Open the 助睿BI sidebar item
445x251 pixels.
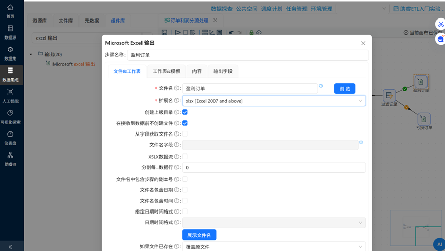pyautogui.click(x=10, y=159)
